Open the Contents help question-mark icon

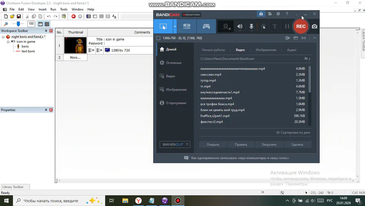[x=64, y=16]
